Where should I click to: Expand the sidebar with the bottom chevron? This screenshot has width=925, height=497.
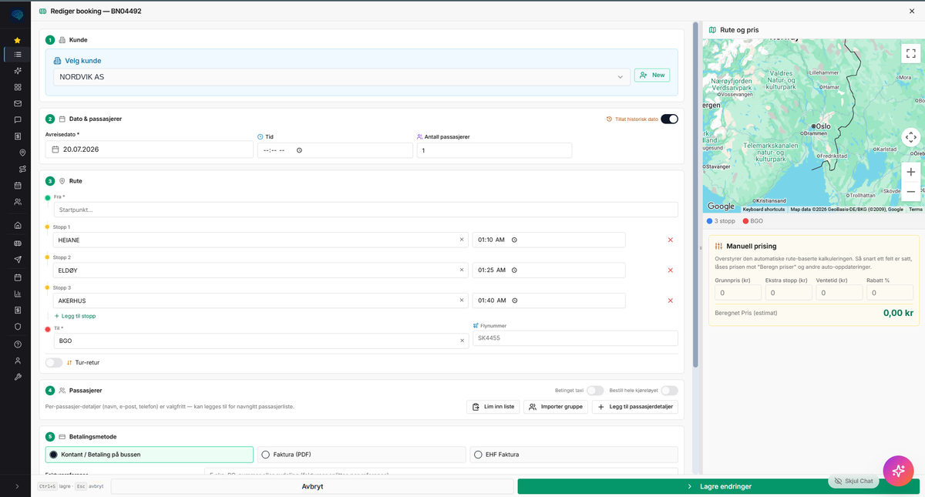(17, 486)
